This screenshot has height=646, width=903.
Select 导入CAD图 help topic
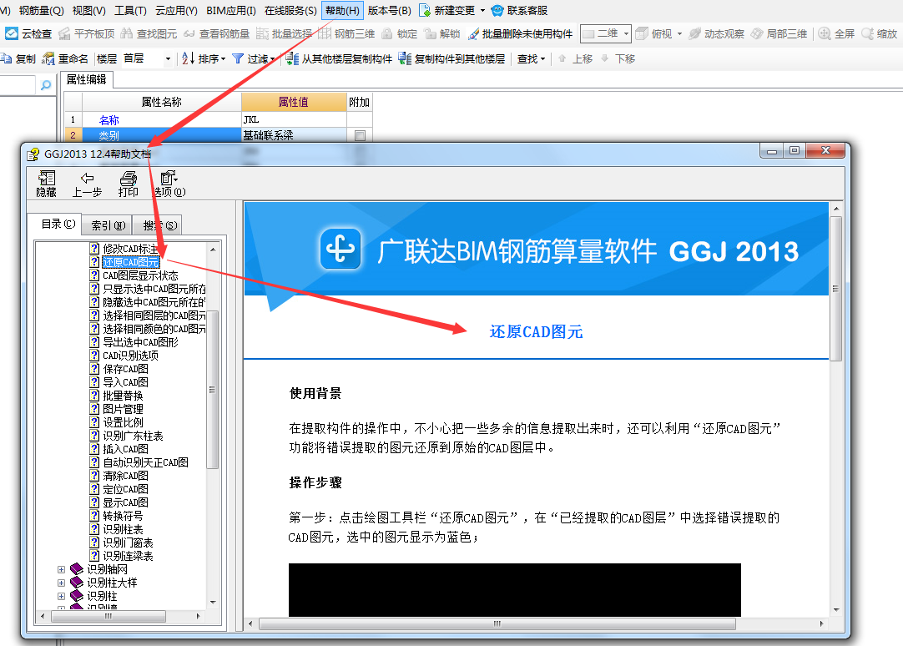click(125, 382)
